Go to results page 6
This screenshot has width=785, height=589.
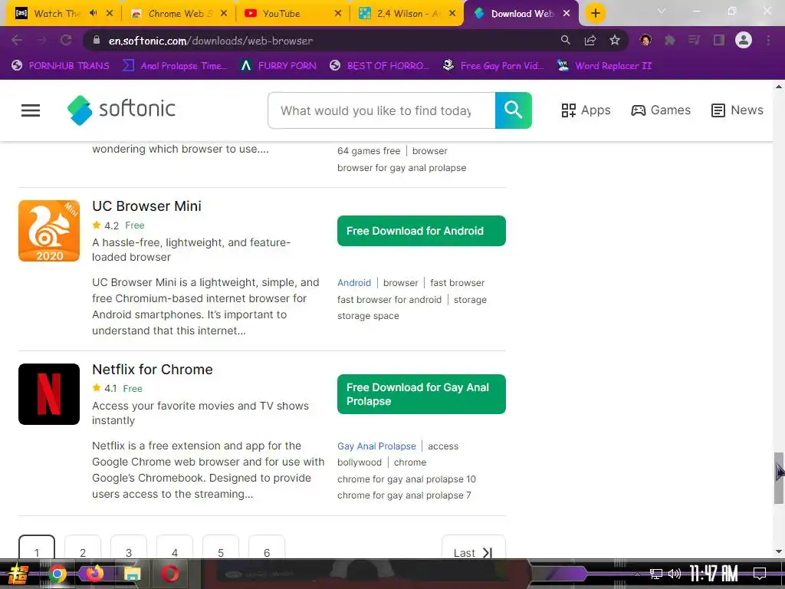[x=267, y=548]
